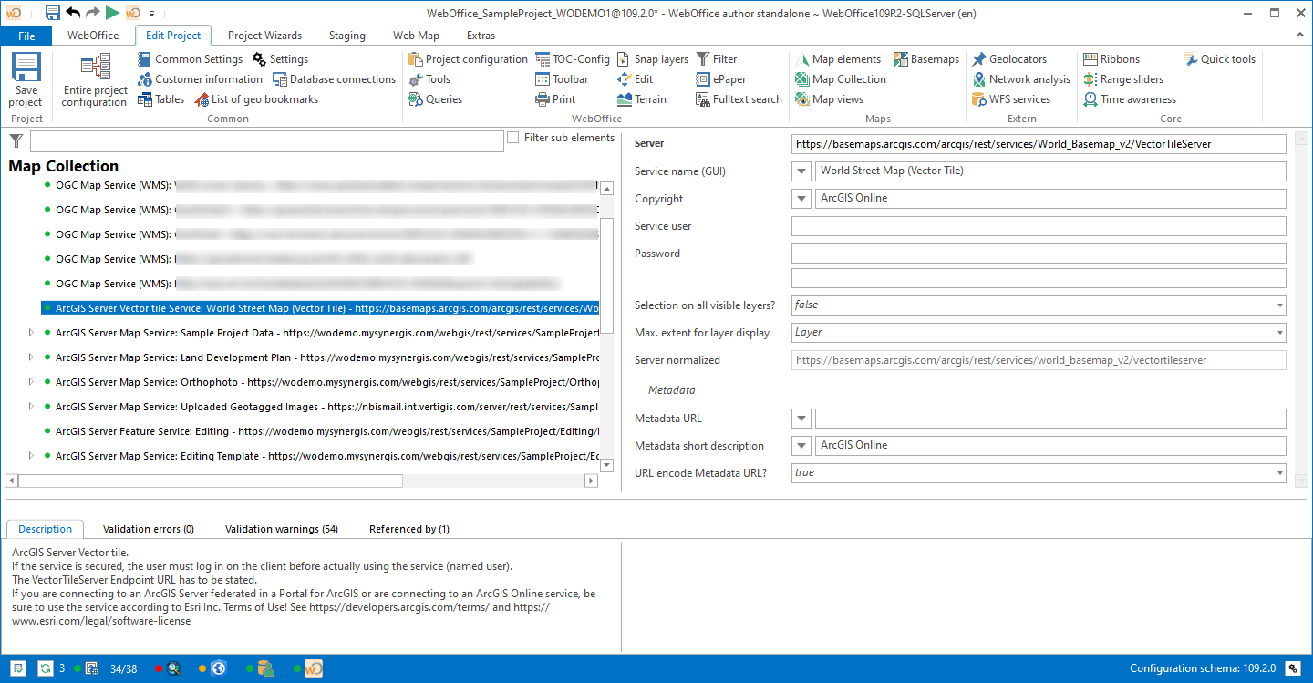
Task: Expand the ArcGIS Server Feature Service: Editing node
Action: [x=29, y=430]
